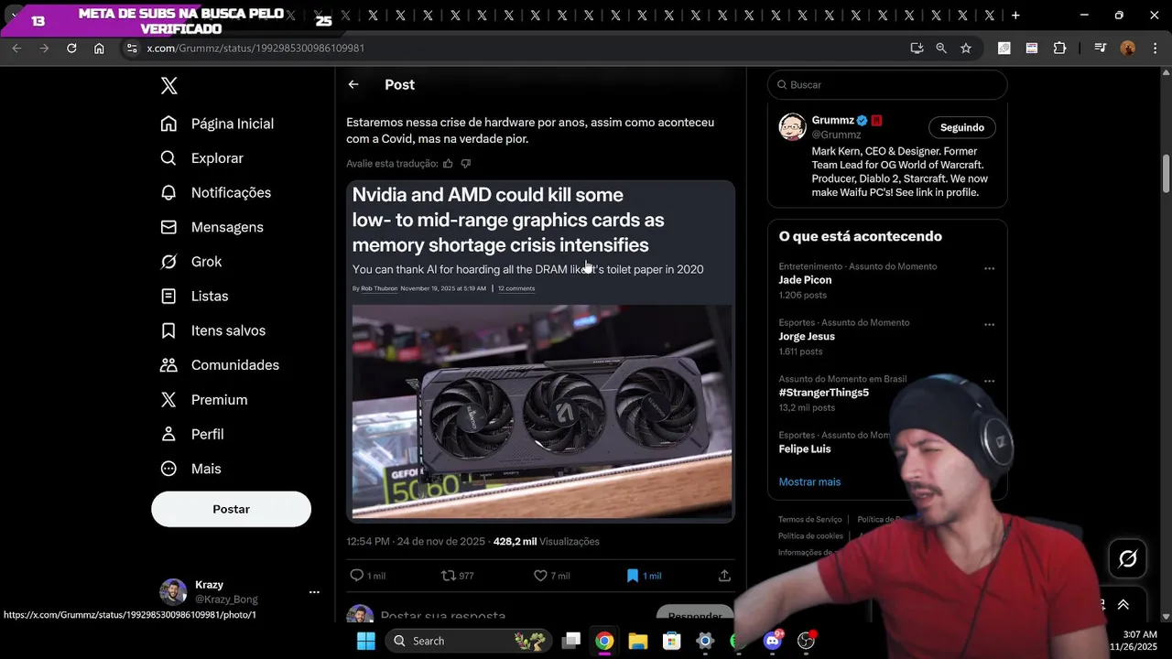
Task: Open Listas in sidebar
Action: 194,297
